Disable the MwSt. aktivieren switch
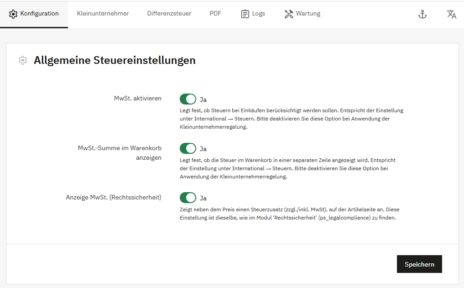The width and height of the screenshot is (464, 288). (x=188, y=99)
